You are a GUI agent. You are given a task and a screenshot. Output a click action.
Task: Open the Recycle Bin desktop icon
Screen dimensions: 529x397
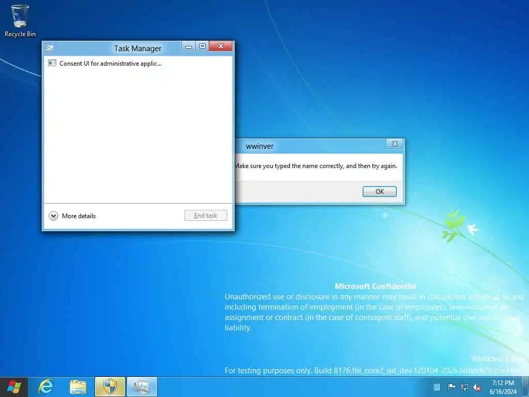click(20, 21)
